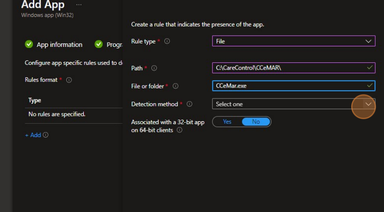This screenshot has height=212, width=384.
Task: Open the Rule type dropdown showing File
Action: coord(294,42)
